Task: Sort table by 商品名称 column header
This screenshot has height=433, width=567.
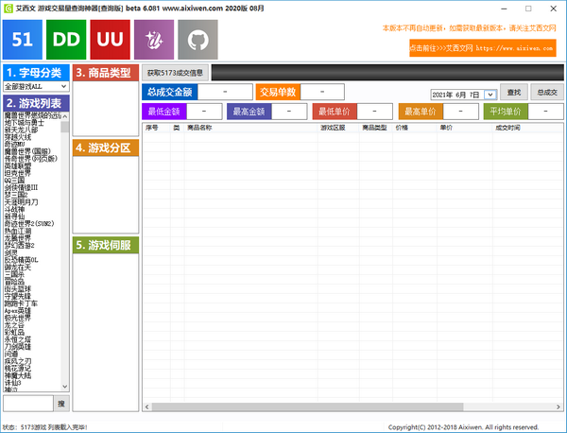Action: pyautogui.click(x=199, y=127)
